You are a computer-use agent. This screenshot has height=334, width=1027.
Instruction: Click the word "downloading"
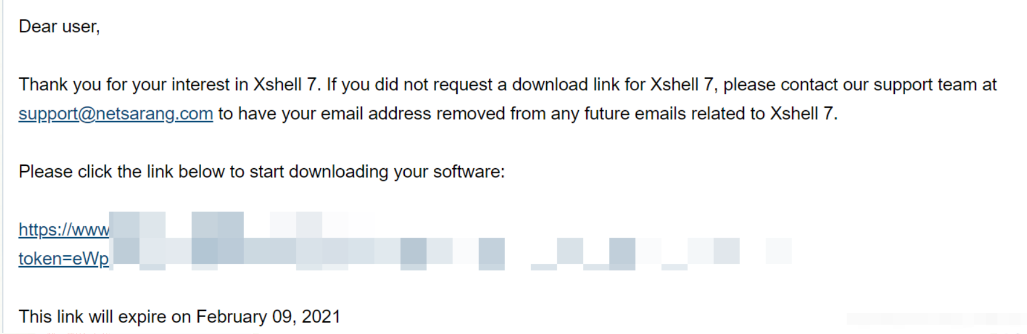pyautogui.click(x=338, y=172)
